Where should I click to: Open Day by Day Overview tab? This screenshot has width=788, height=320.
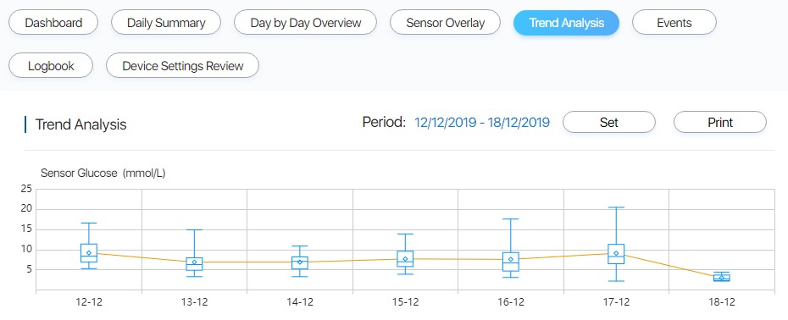pos(306,23)
